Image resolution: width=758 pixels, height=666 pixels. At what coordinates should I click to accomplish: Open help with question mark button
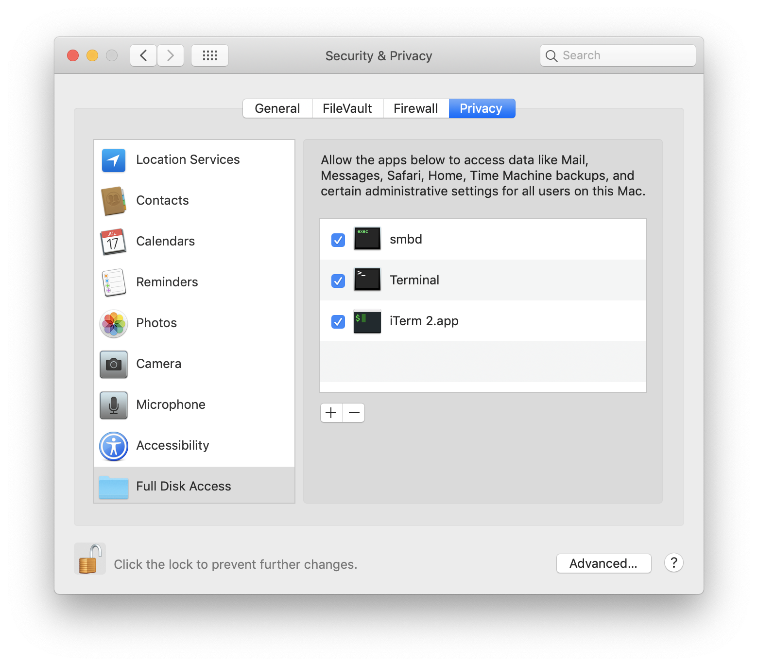pyautogui.click(x=674, y=562)
